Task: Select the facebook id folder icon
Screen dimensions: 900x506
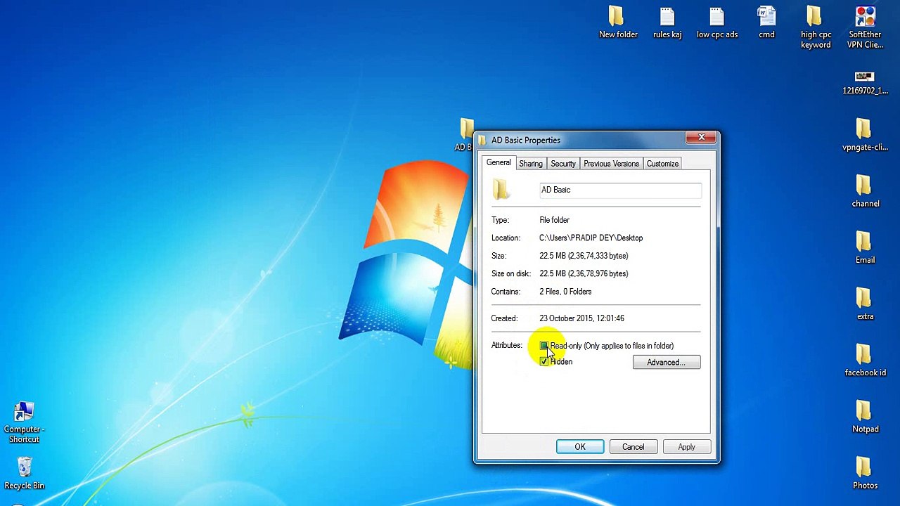Action: coord(865,360)
